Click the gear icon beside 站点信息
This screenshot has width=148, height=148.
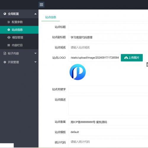click(9, 30)
